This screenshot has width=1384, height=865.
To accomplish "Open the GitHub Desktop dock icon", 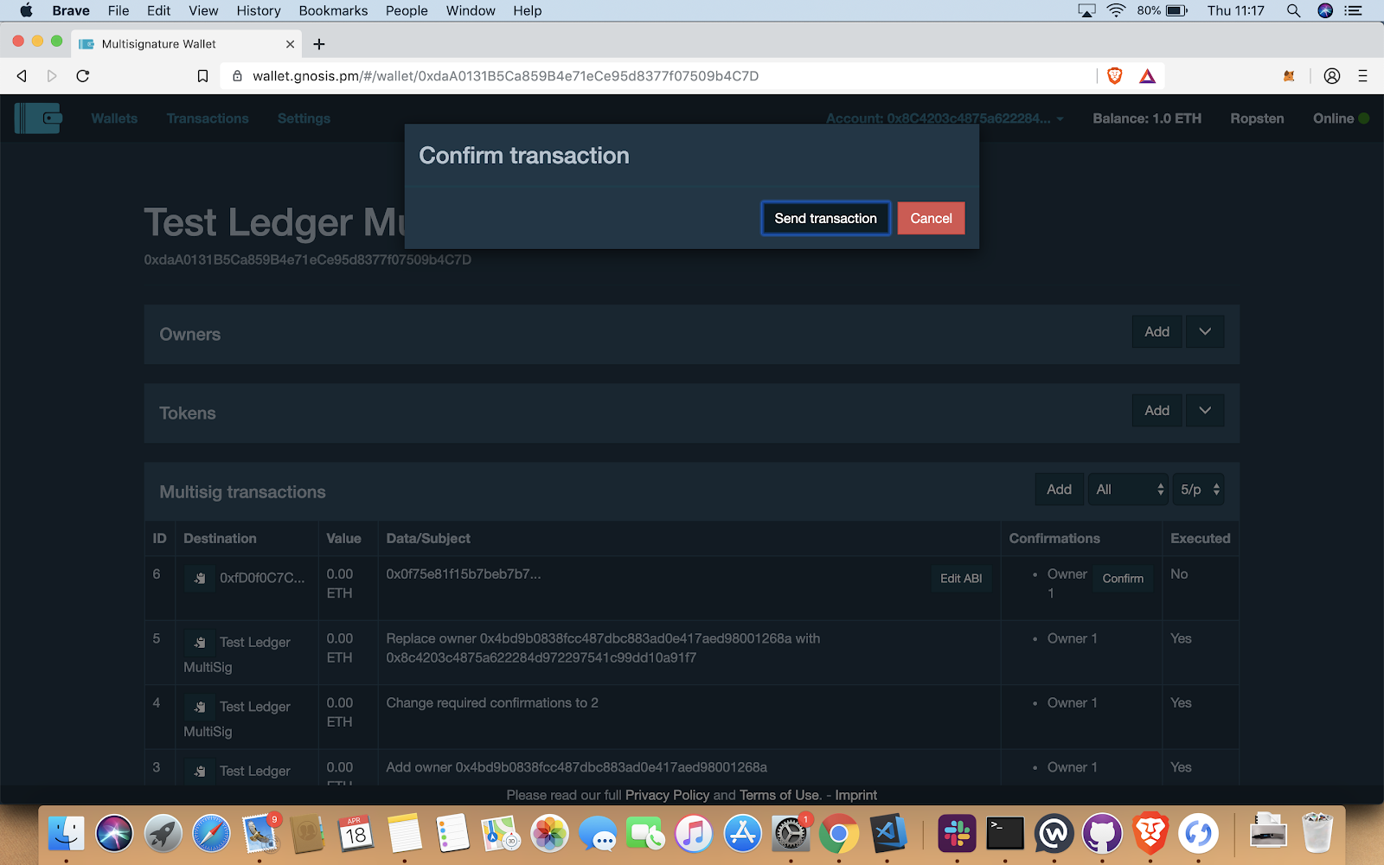I will [1101, 834].
